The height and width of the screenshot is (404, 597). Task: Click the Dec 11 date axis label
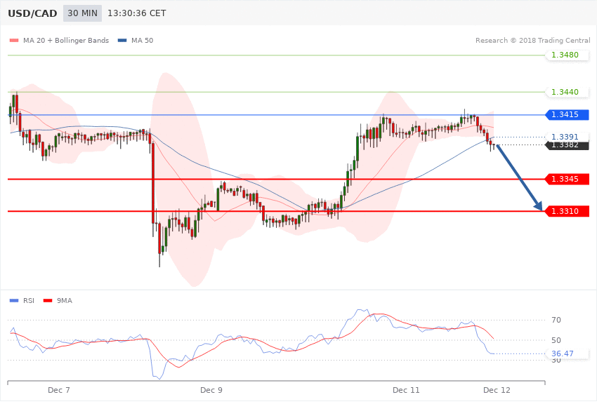406,390
